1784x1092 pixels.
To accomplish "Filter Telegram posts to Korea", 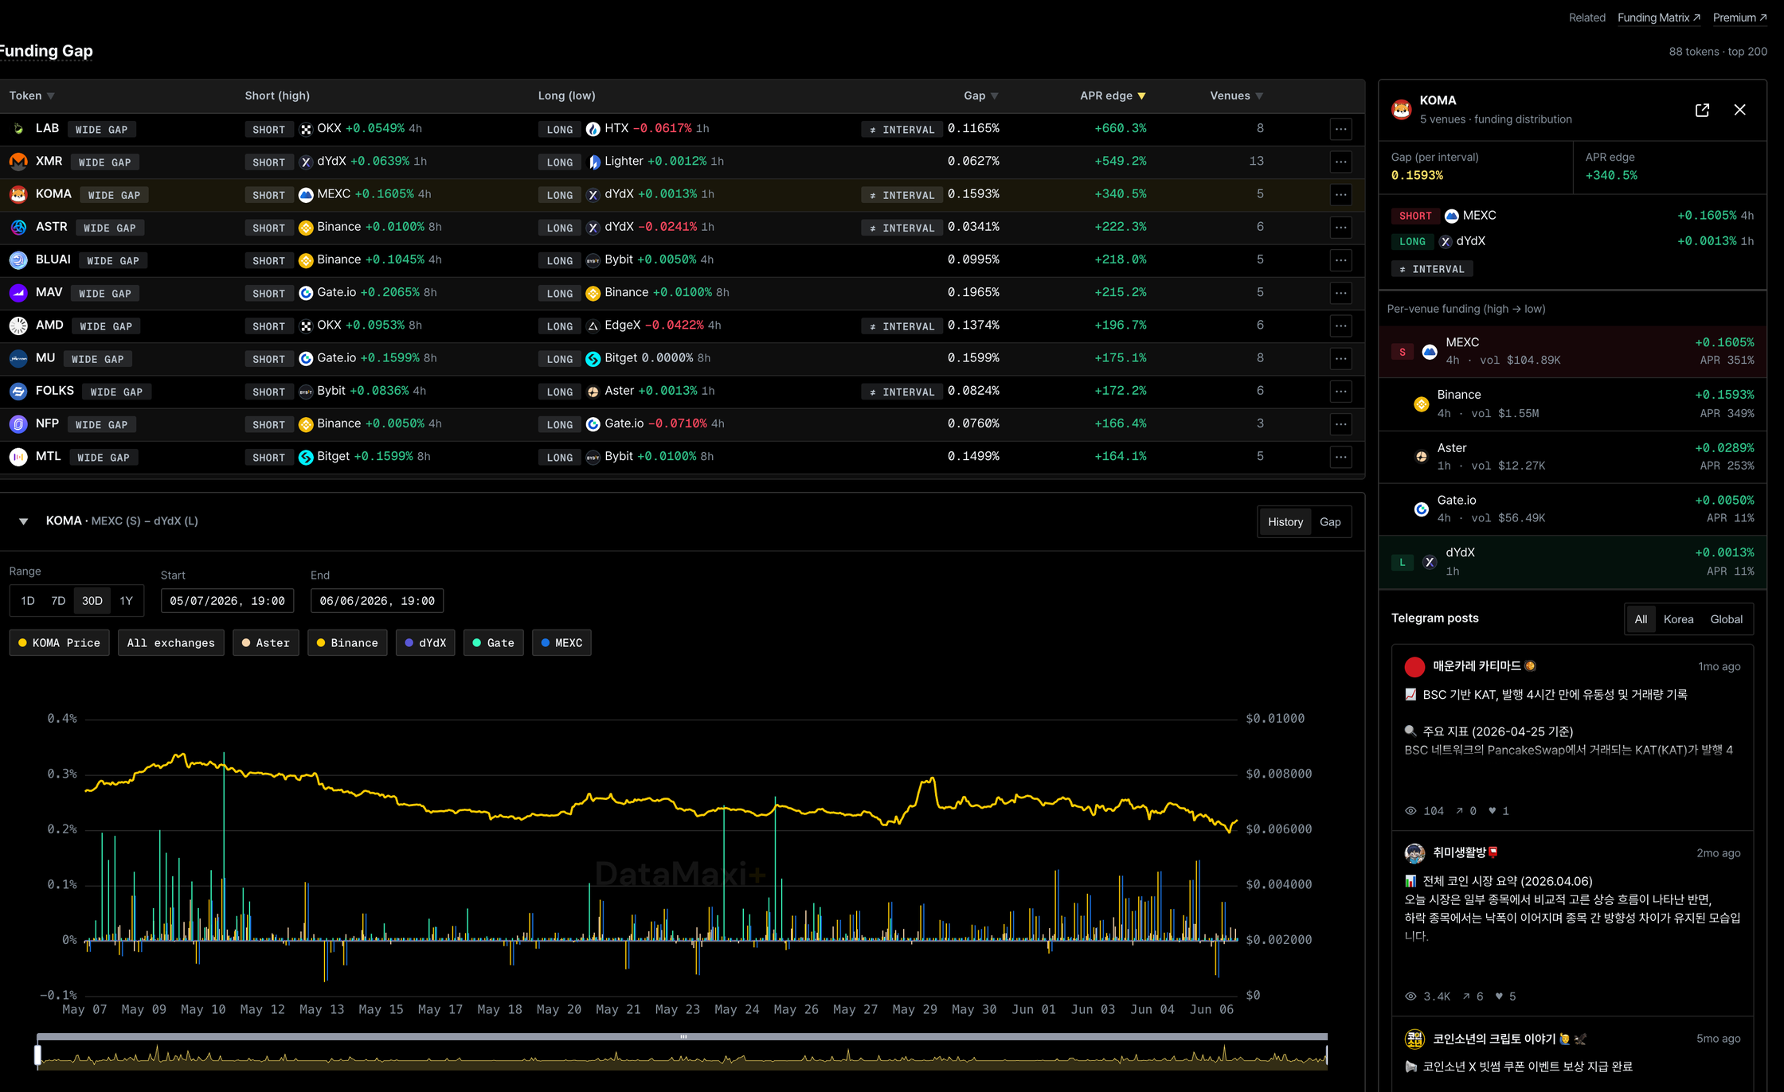I will (1679, 619).
